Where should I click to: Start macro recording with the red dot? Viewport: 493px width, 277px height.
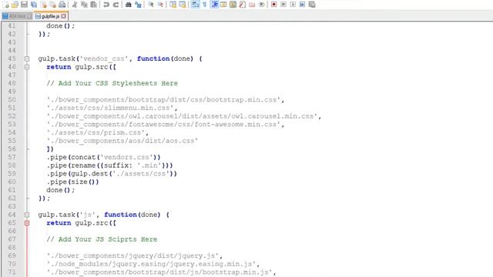click(274, 5)
